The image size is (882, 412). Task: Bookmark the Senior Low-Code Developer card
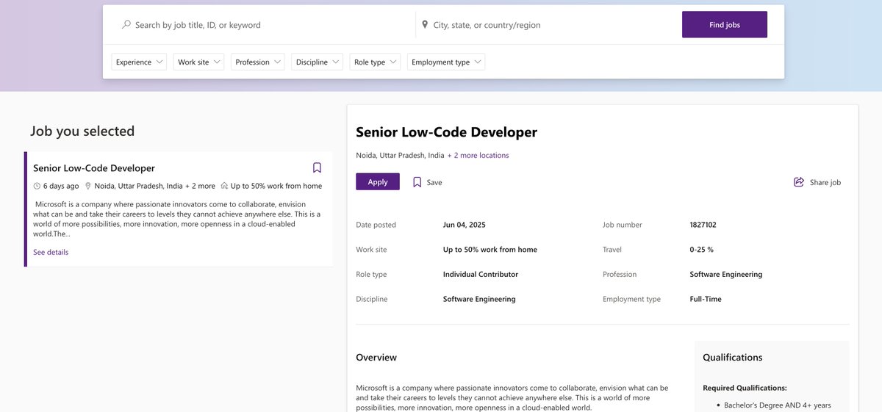pyautogui.click(x=317, y=167)
